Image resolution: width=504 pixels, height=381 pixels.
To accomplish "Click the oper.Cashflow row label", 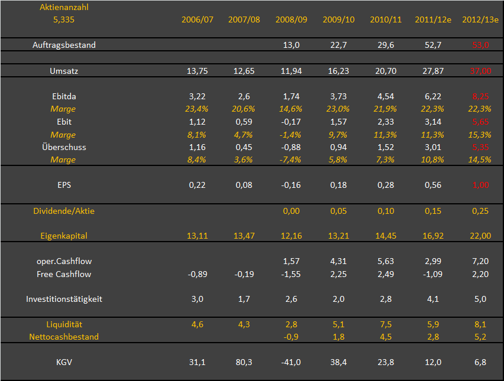I will pos(64,261).
